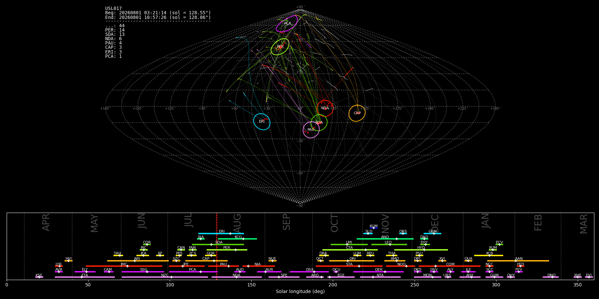Screen dimensions: 599x299
Task: Click the cyan ERI radiant circle
Action: pos(262,122)
